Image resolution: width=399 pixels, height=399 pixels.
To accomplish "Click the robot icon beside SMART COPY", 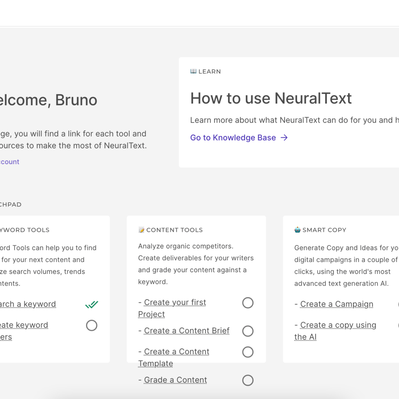I will point(298,230).
